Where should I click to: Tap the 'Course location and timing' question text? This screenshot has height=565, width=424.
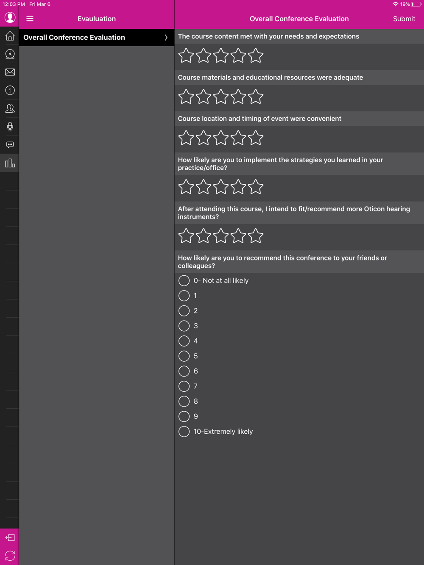pos(259,119)
